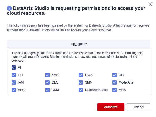Toggle the OBS checkbox

(115, 75)
